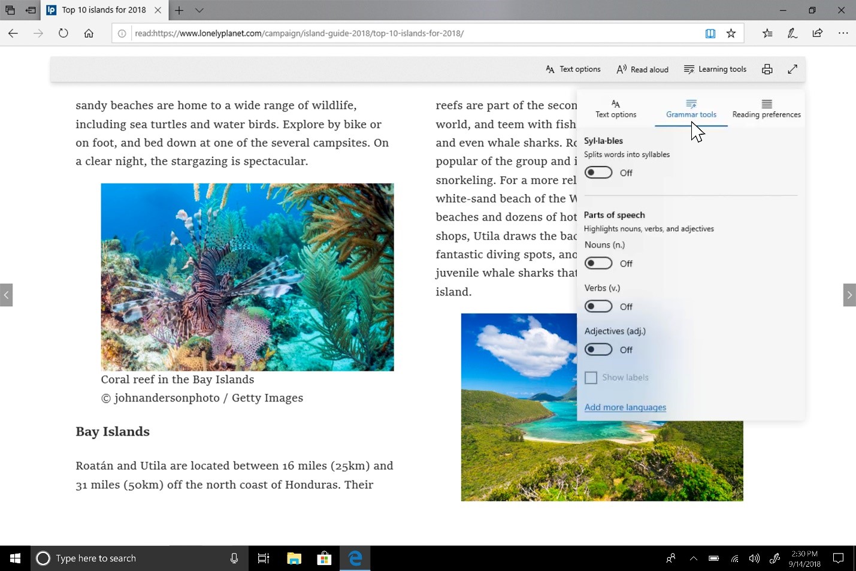Image resolution: width=856 pixels, height=571 pixels.
Task: Add page to favorites star
Action: coord(731,34)
